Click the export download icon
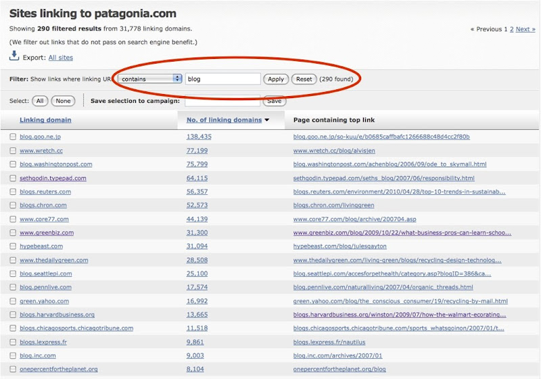Screen dimensions: 541x379 click(x=14, y=55)
